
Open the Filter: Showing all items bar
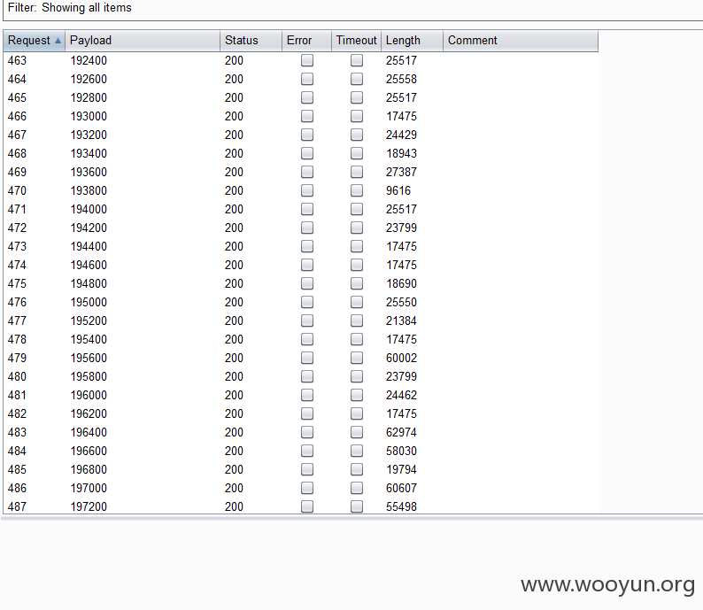tap(353, 8)
